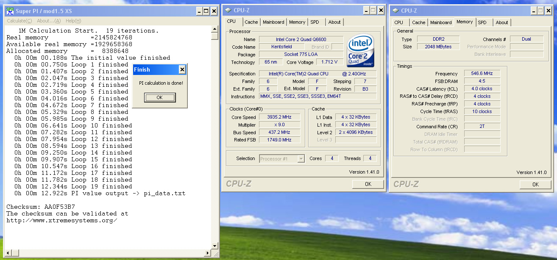Click the Rated FSB value 1749.0 MHz
Viewport: 557px width, 260px height.
tap(279, 140)
